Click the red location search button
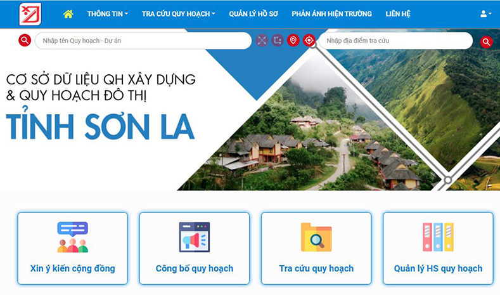The width and height of the screenshot is (500, 295). pos(486,41)
